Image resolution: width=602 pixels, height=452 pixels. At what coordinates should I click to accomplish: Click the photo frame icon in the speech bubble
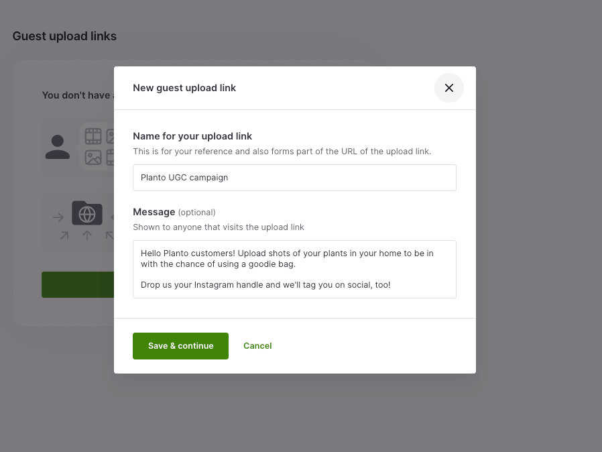113,137
